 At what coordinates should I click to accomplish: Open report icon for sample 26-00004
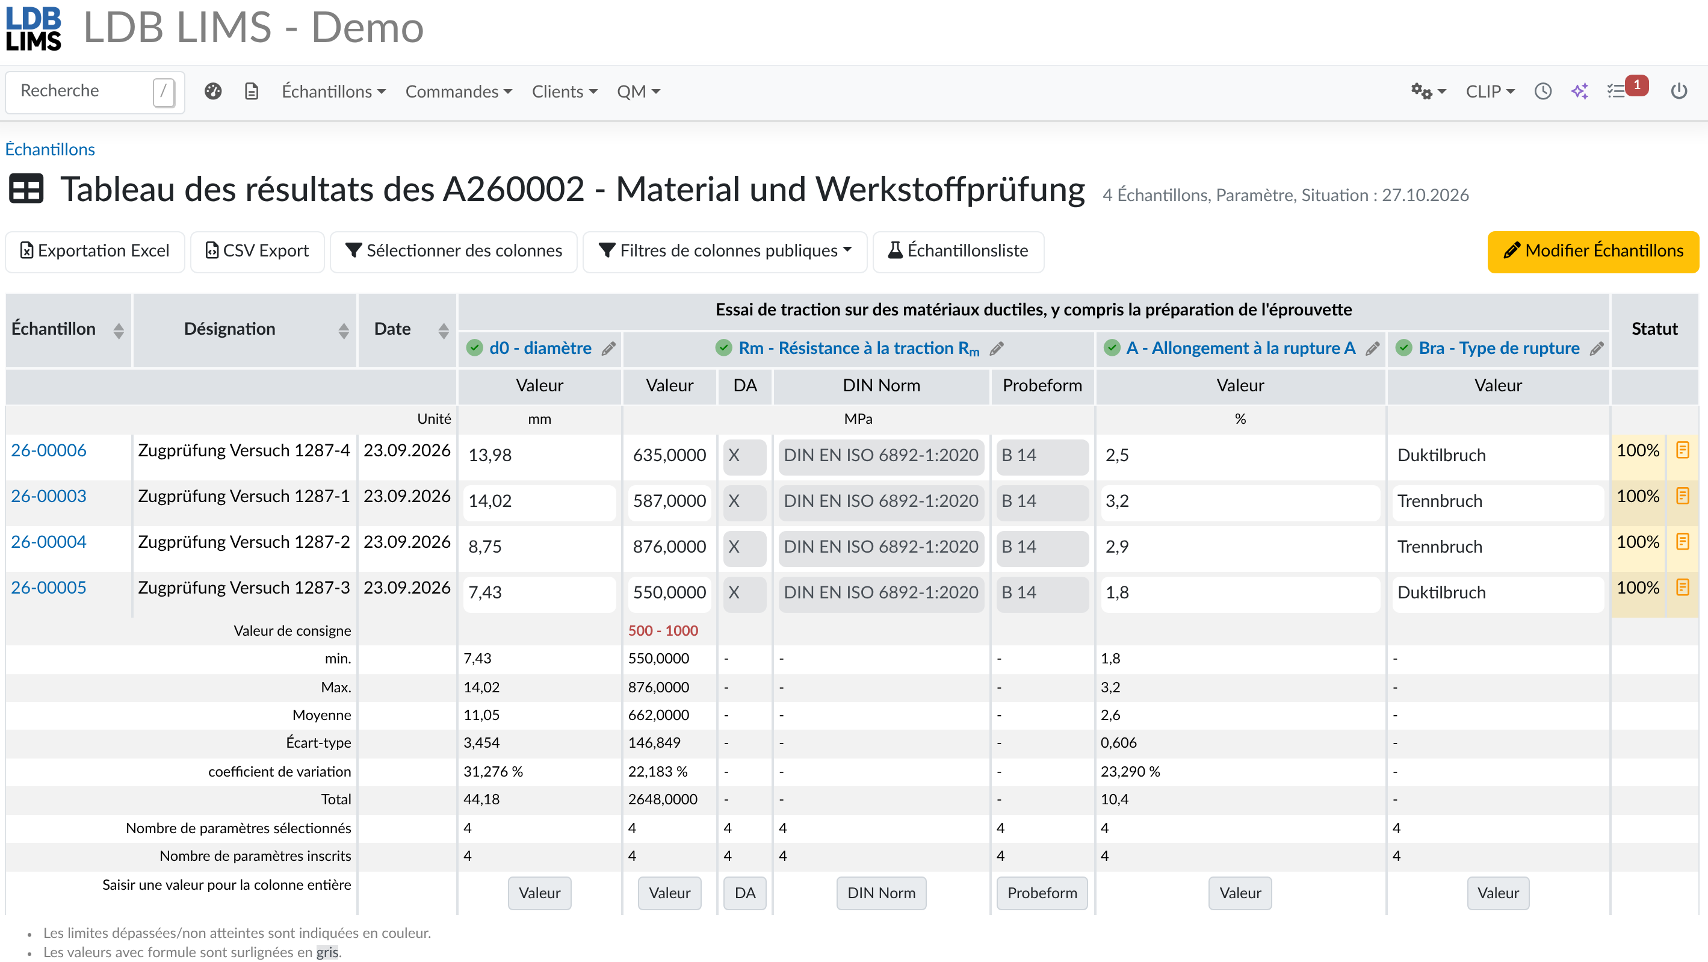coord(1682,541)
